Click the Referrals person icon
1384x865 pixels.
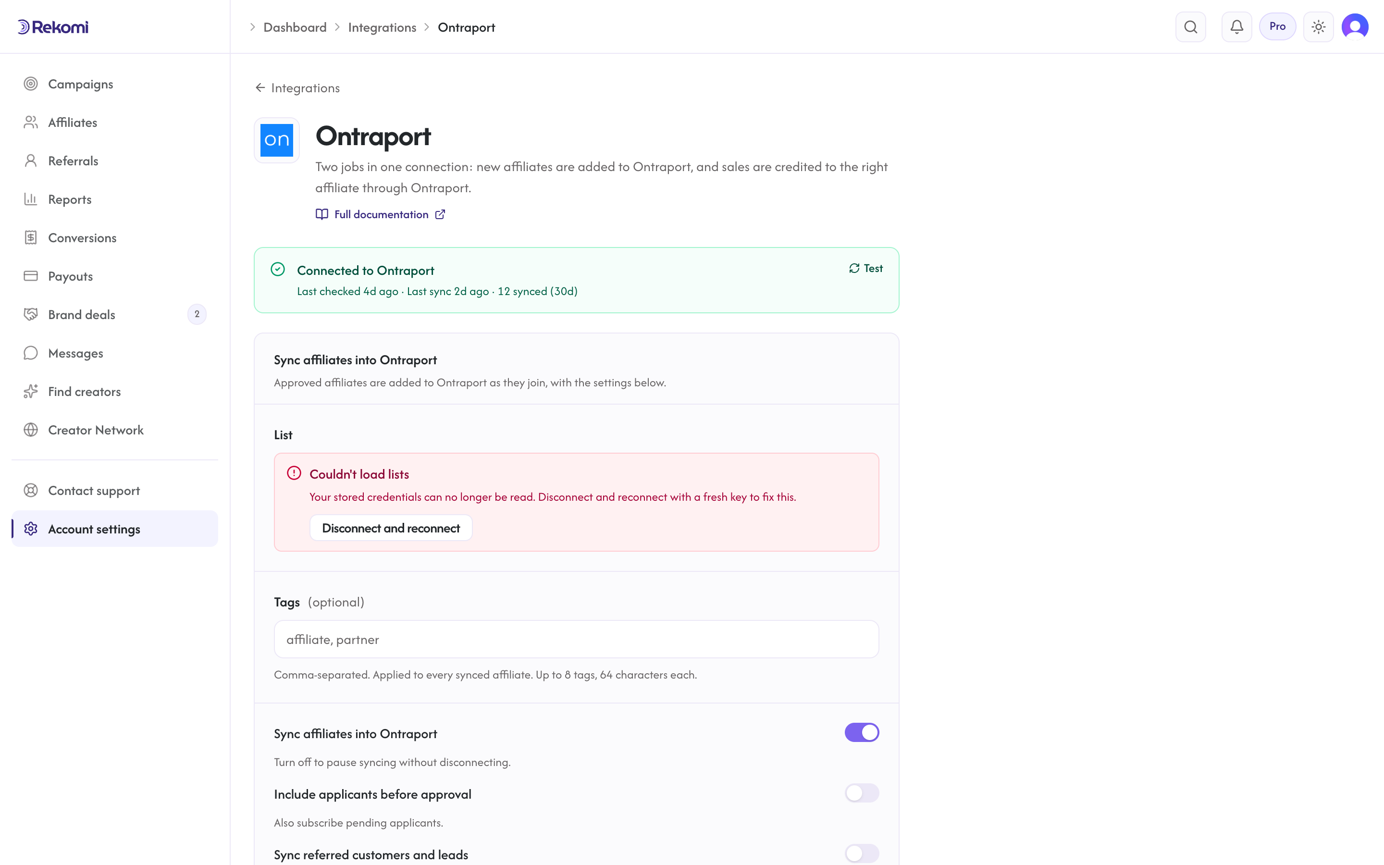[31, 161]
